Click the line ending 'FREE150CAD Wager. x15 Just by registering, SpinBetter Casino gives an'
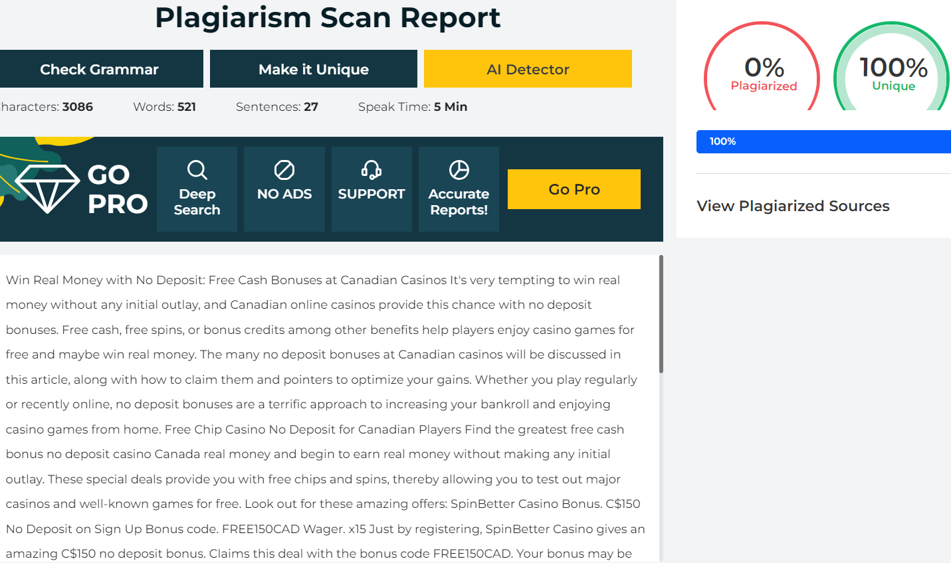951x563 pixels. tap(326, 529)
